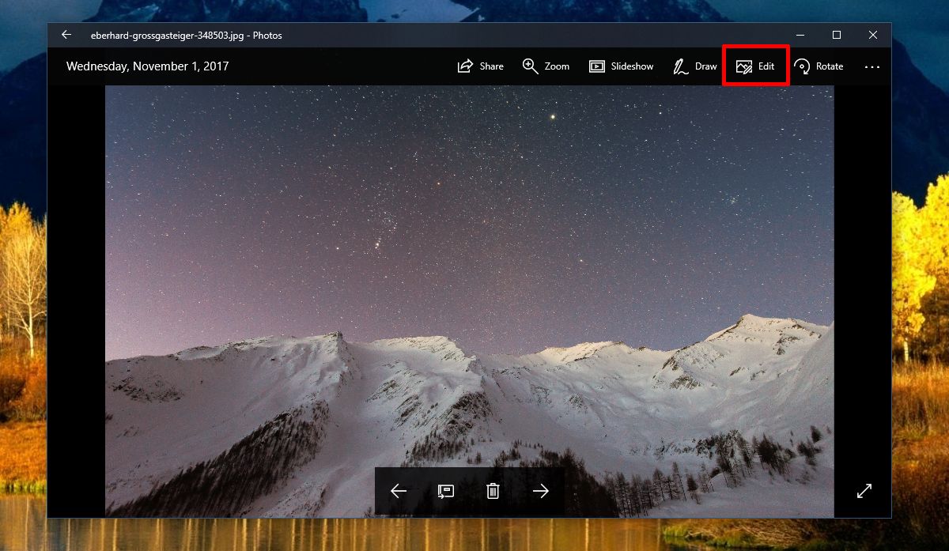Share the photo
Image resolution: width=949 pixels, height=551 pixels.
pyautogui.click(x=481, y=66)
